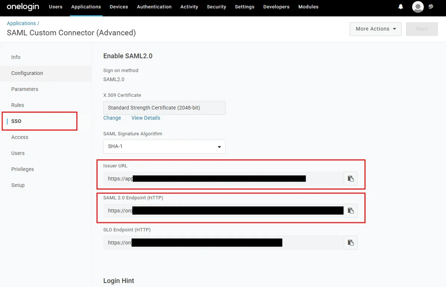The width and height of the screenshot is (446, 287).
Task: Switch to the Access sidebar tab
Action: 46,137
